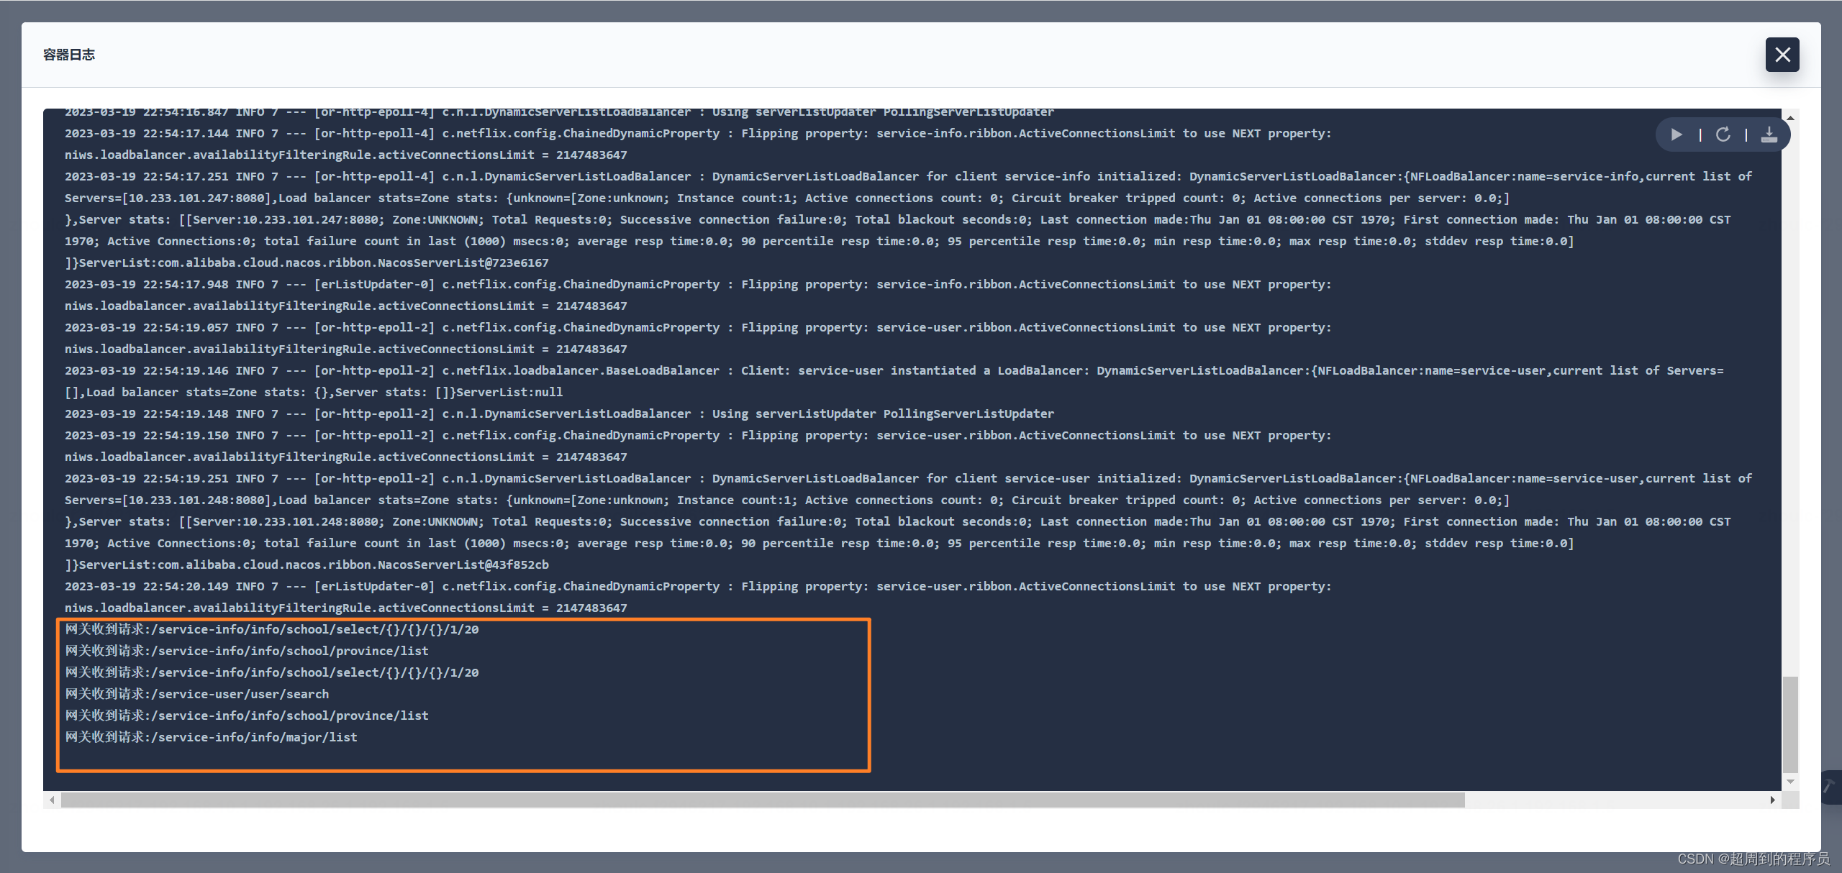Click the ServerList NacosServerList@723e6167 line
The width and height of the screenshot is (1842, 873).
[x=307, y=262]
